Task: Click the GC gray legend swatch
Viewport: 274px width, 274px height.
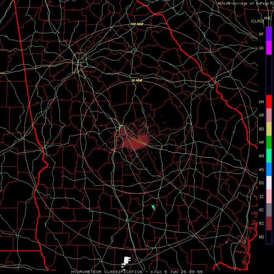Action: 269,210
